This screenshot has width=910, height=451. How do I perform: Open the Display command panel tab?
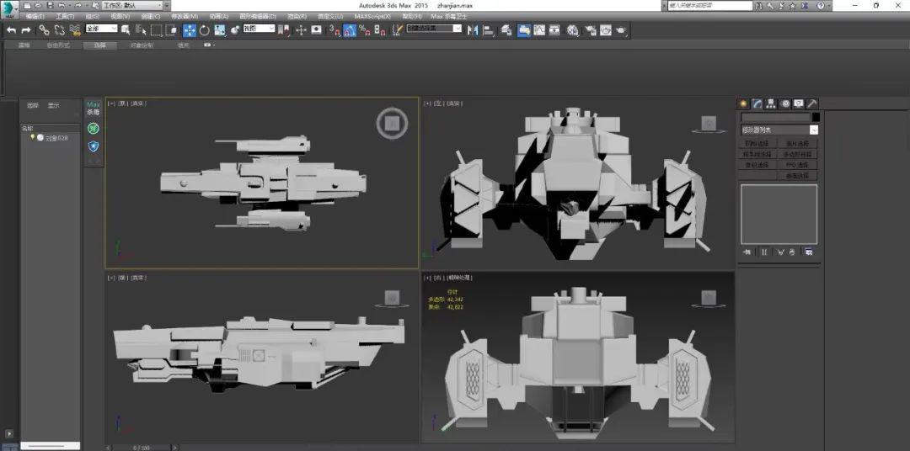[799, 103]
